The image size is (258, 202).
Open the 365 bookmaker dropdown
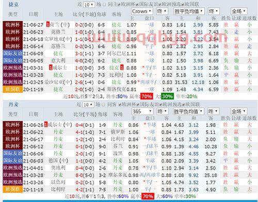142,111
